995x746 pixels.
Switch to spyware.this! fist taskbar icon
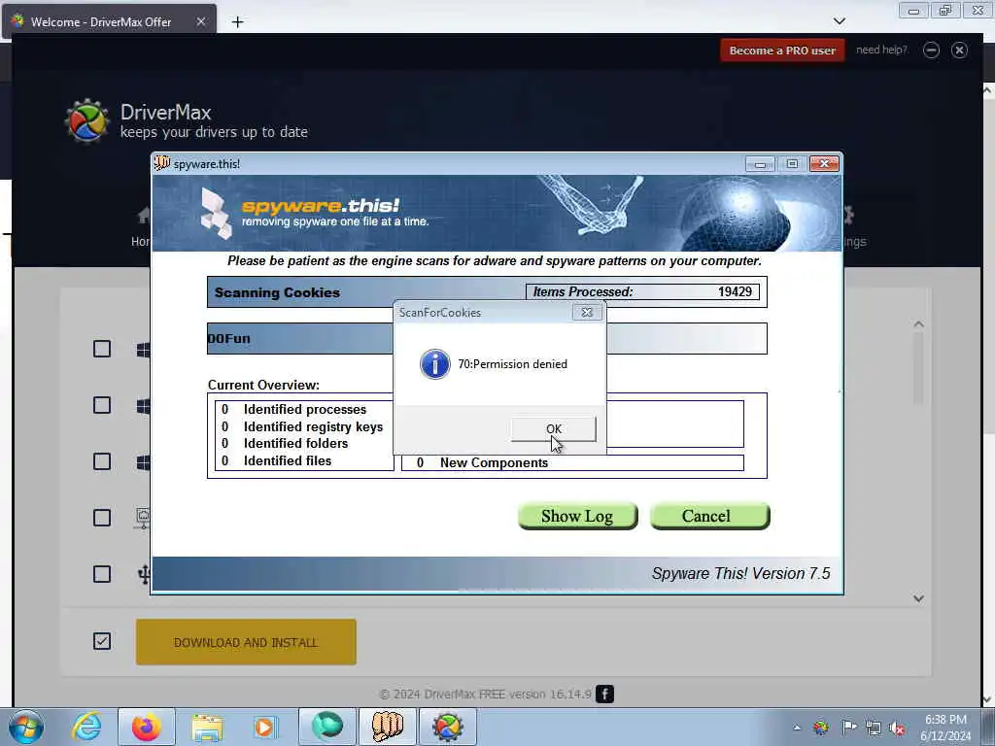click(387, 727)
